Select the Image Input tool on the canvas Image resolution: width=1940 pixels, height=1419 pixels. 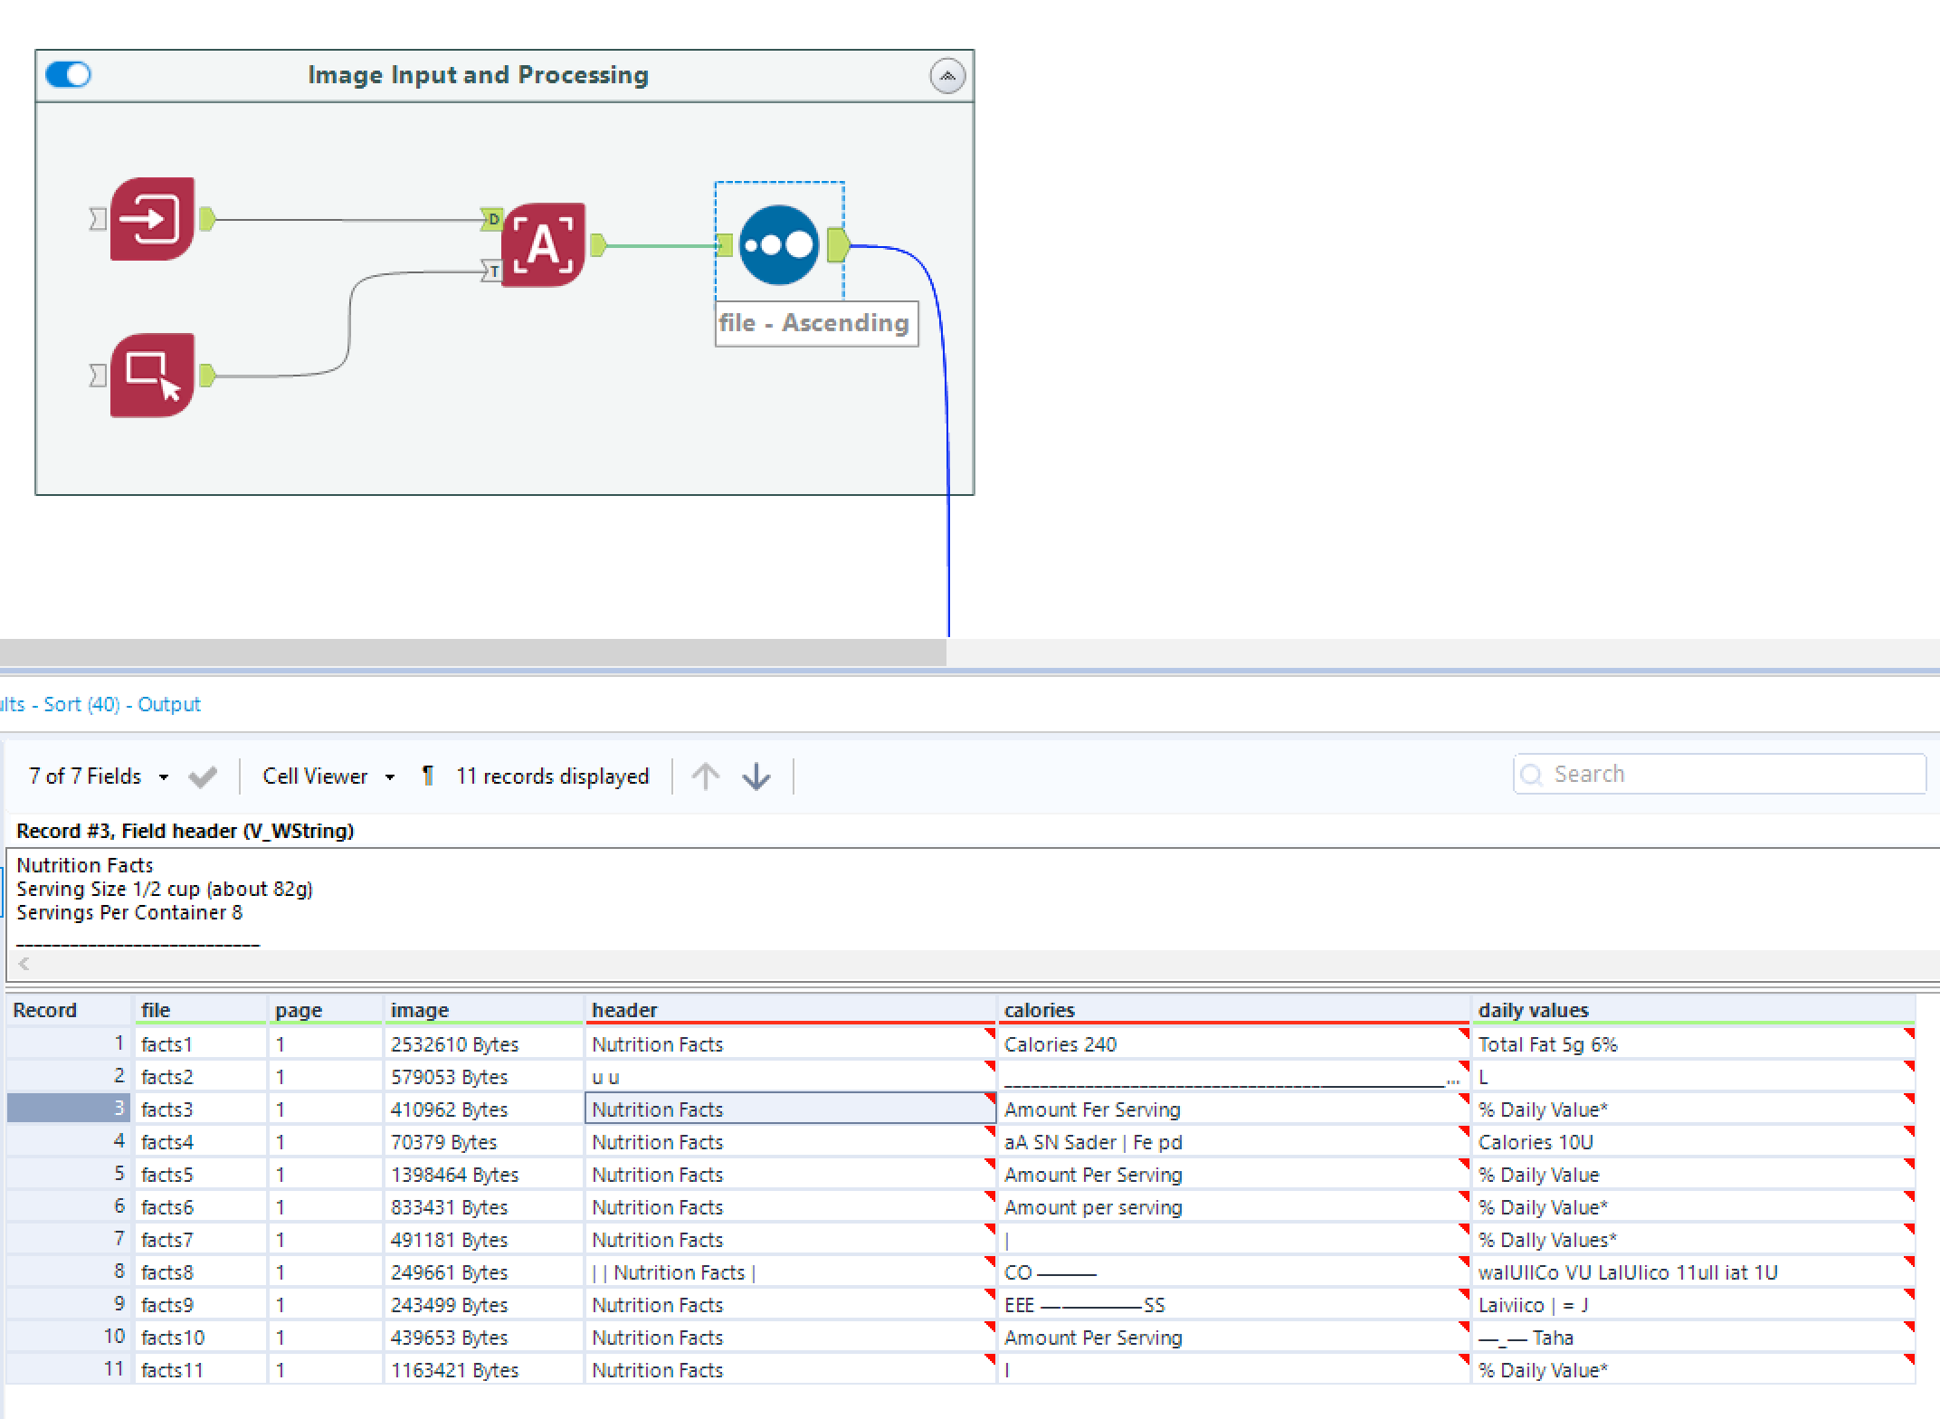click(x=152, y=217)
